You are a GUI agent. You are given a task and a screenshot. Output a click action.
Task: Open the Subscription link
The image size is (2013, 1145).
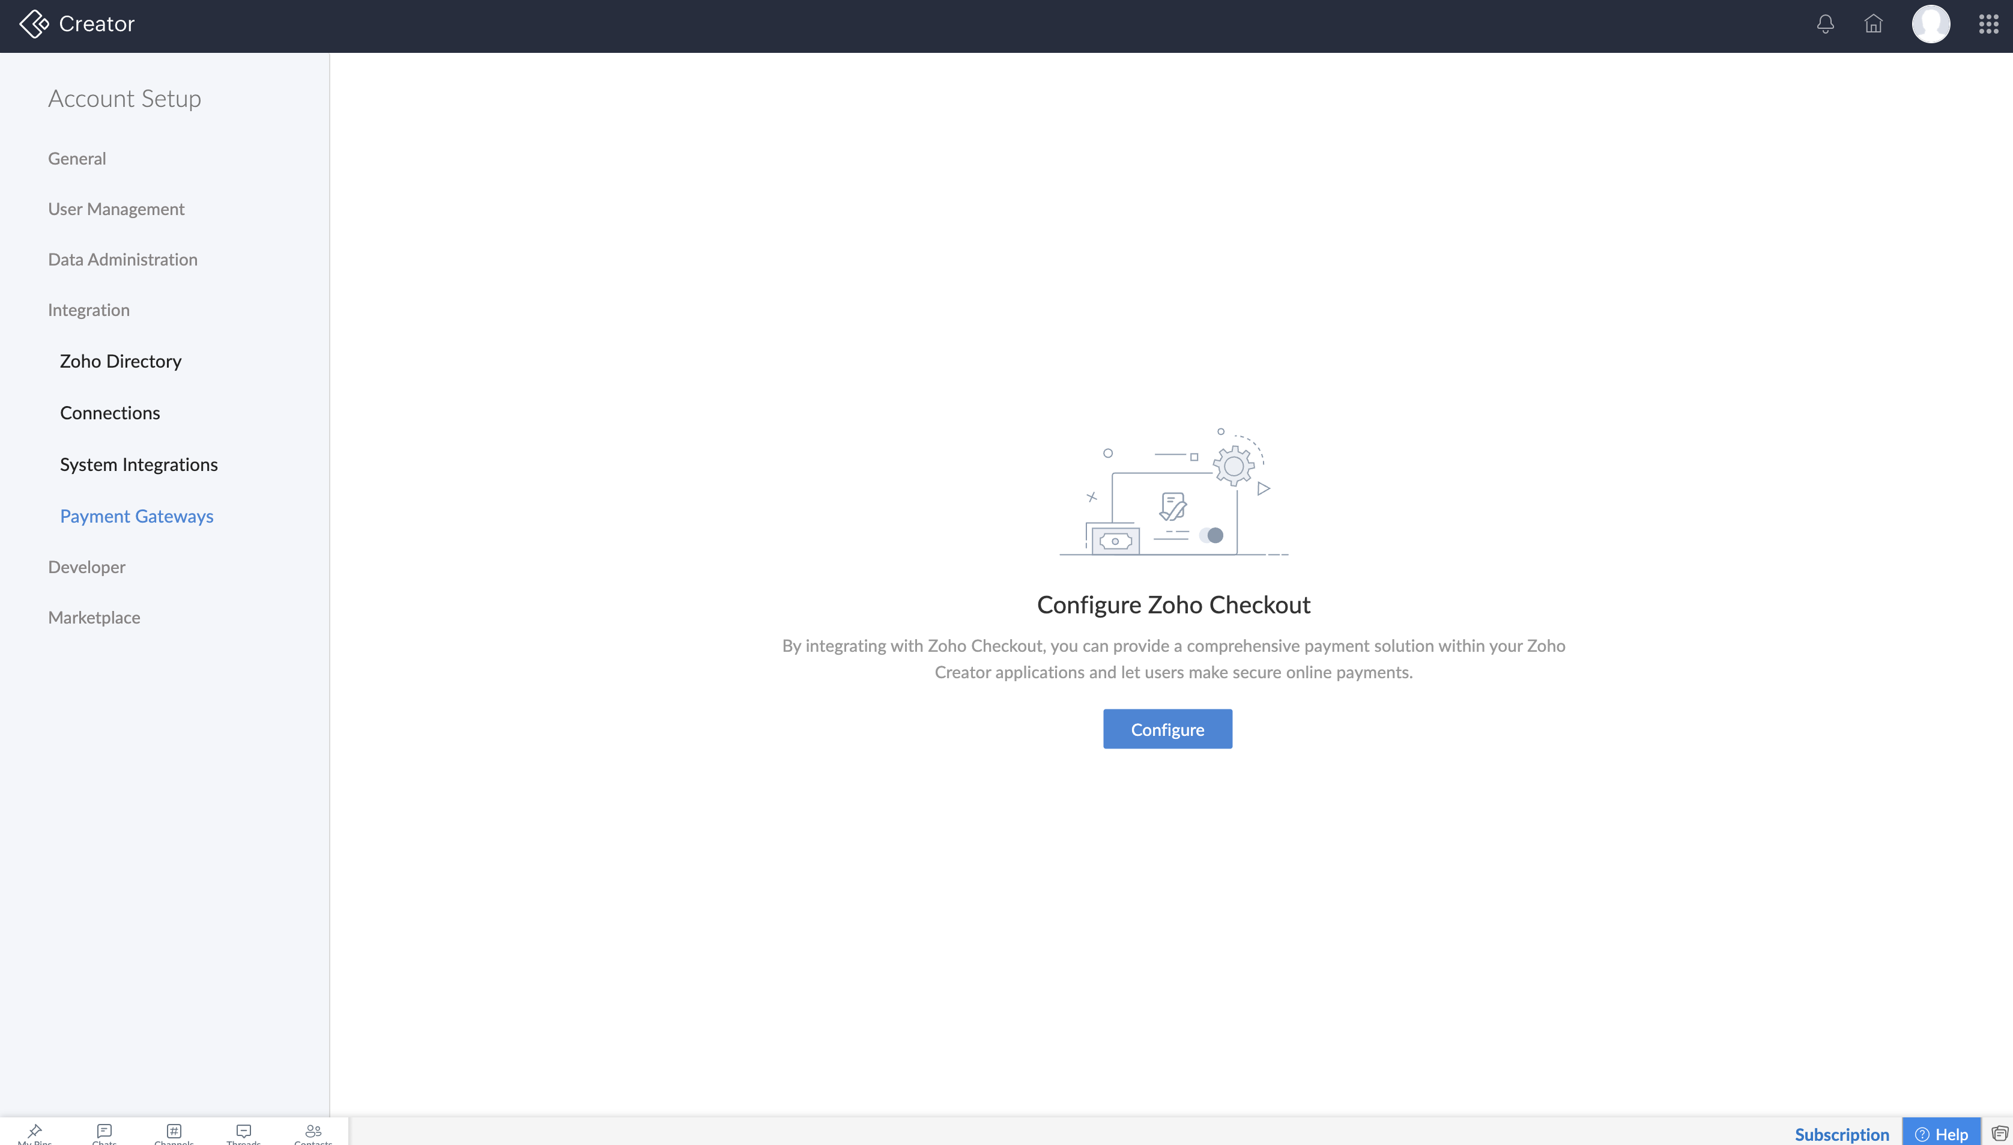click(1842, 1134)
